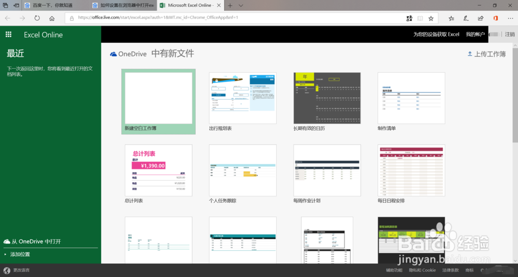Open 总计列表 template
518x277 pixels.
click(158, 174)
